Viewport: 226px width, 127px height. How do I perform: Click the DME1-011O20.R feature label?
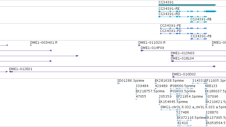coord(152,43)
